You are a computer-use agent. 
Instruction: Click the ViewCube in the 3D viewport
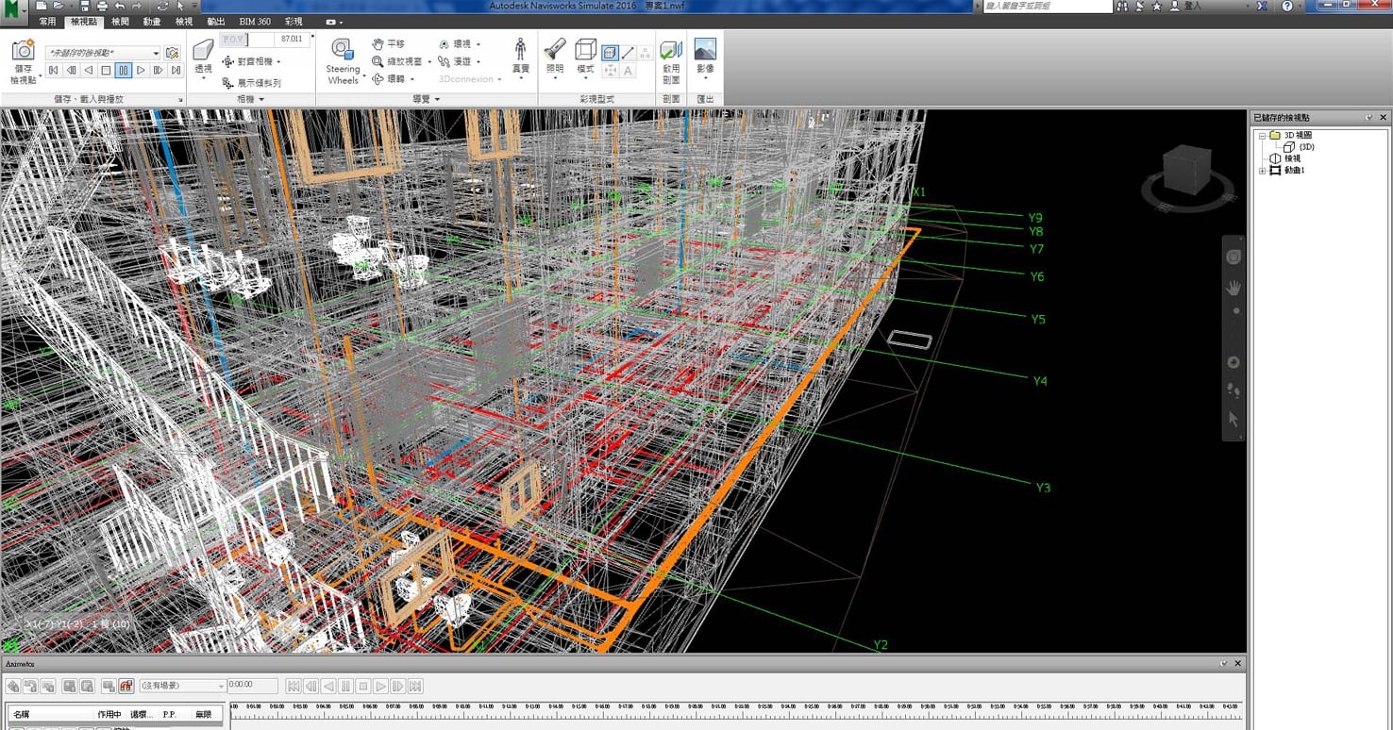click(x=1186, y=172)
